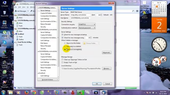Select Remove it immediately option
The width and height of the screenshot is (170, 95).
[x=65, y=49]
